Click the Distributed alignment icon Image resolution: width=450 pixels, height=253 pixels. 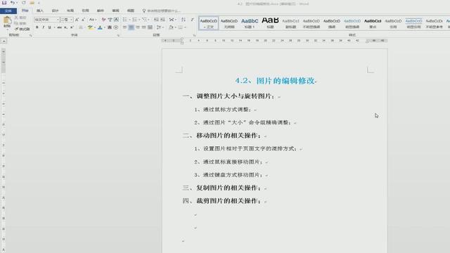click(x=150, y=27)
